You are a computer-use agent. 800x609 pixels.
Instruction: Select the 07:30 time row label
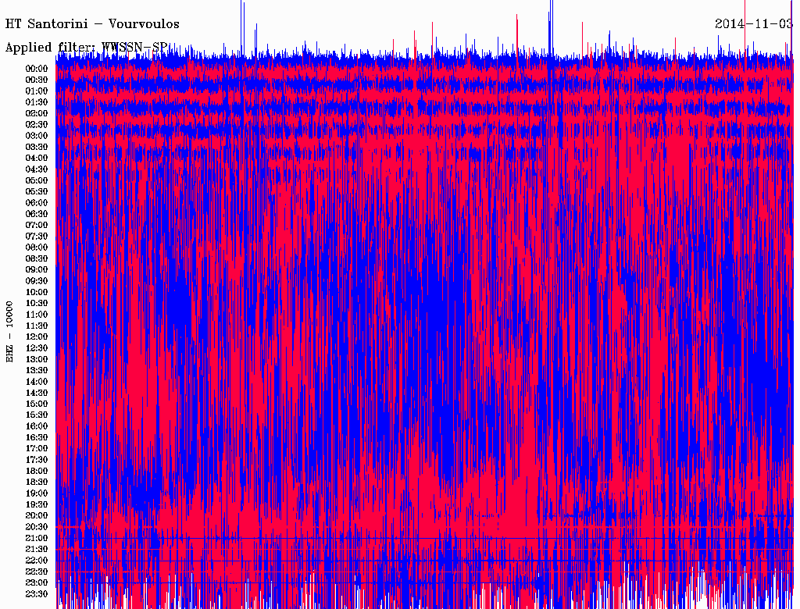coord(37,236)
